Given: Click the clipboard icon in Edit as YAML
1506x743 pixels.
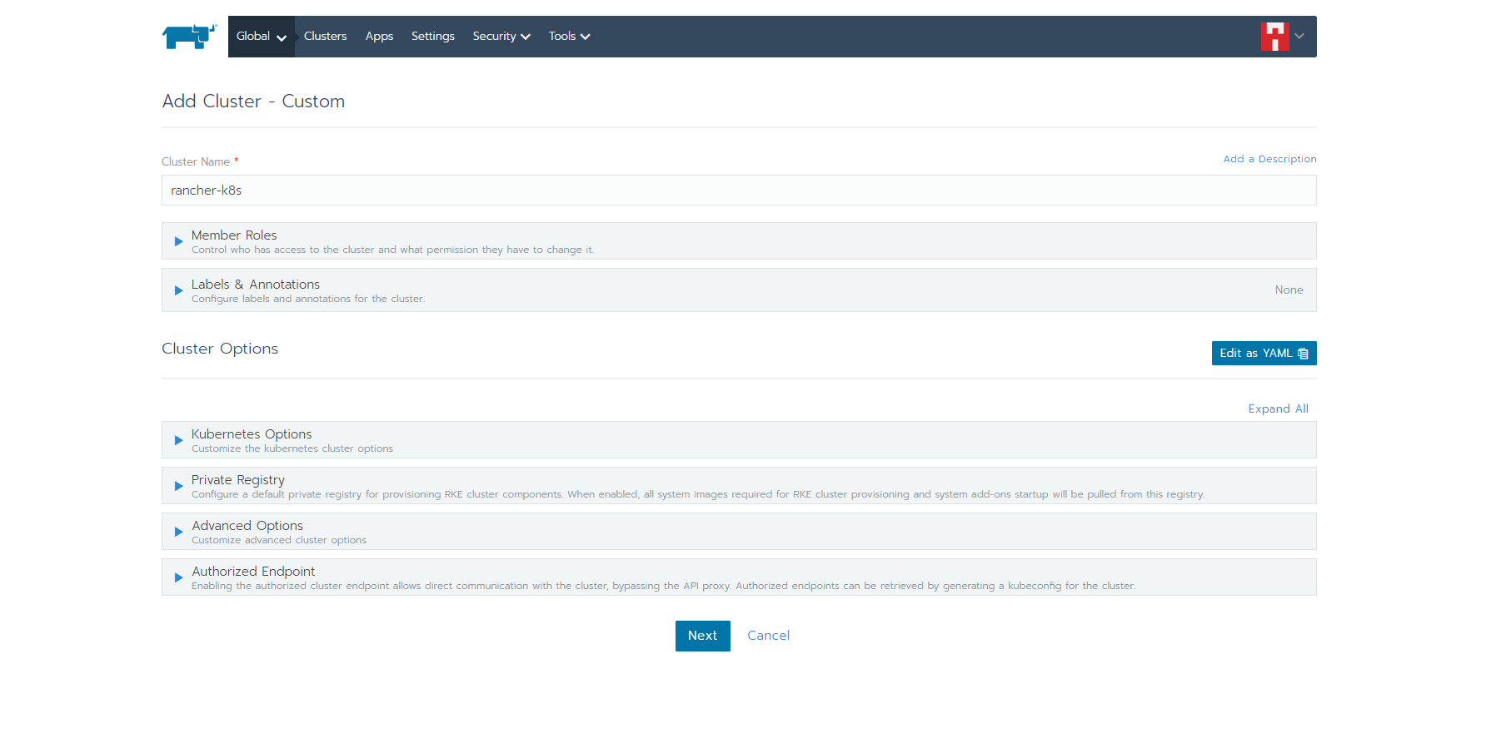Looking at the screenshot, I should [1303, 354].
